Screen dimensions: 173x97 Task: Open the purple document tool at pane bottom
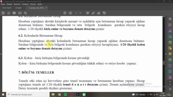coord(170,77)
